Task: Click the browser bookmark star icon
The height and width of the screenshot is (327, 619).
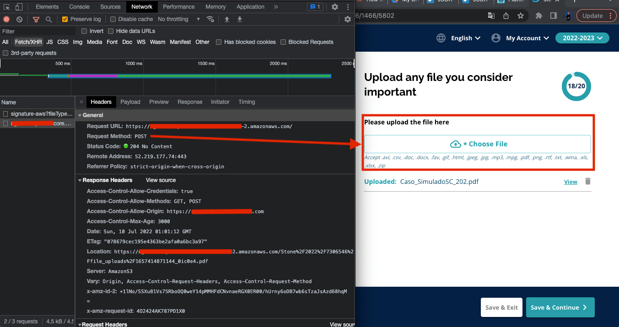Action: click(x=521, y=16)
